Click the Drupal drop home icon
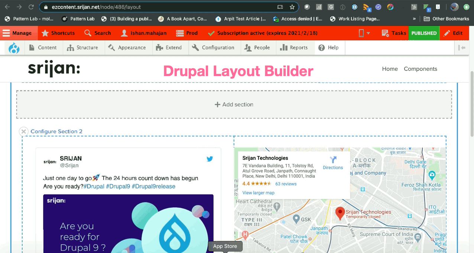Viewport: 474px width, 253px height. pyautogui.click(x=14, y=47)
